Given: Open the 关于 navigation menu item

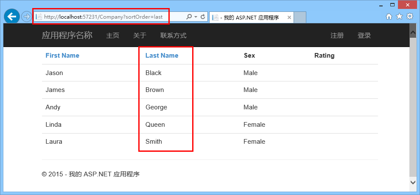Looking at the screenshot, I should click(140, 35).
